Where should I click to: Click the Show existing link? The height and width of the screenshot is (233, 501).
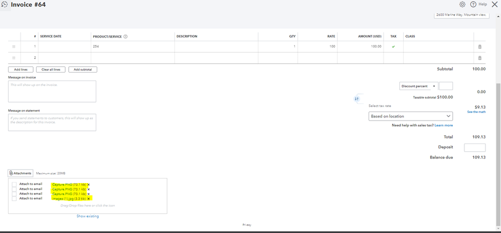tap(88, 216)
